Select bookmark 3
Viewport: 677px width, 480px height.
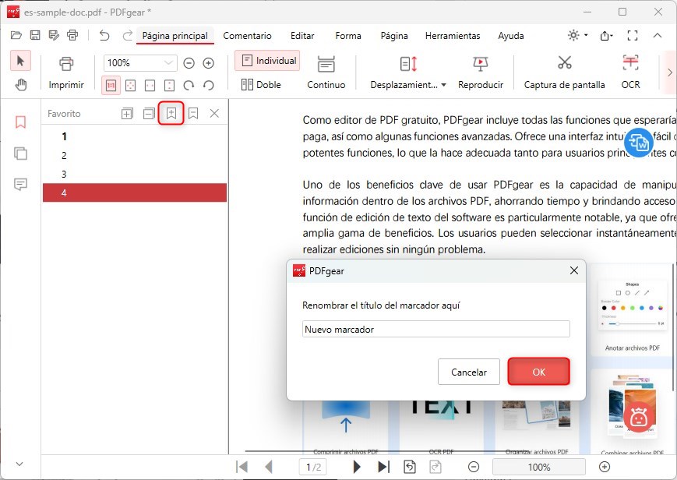coord(135,174)
